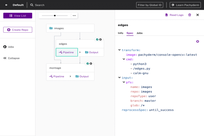This screenshot has width=204, height=136.
Task: Click montage success status check icon
Action: click(x=88, y=63)
